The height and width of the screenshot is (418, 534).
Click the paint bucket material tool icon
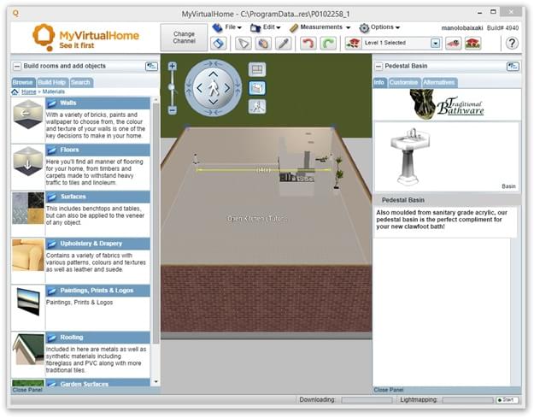pyautogui.click(x=263, y=44)
